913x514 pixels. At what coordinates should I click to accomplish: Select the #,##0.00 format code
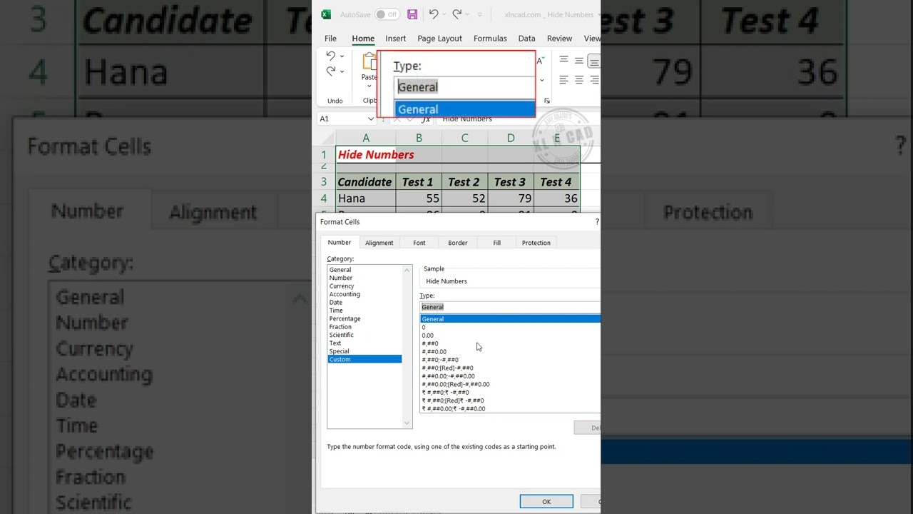coord(510,352)
